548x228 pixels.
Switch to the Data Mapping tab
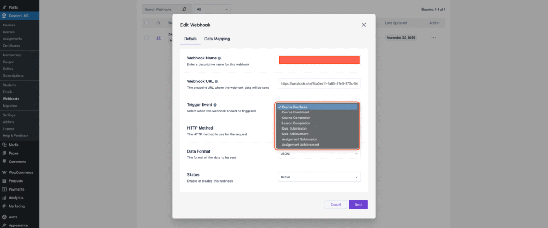tap(217, 39)
